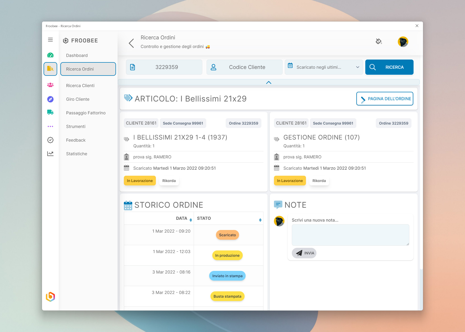Click the Codice Cliente input field
The height and width of the screenshot is (332, 465).
(247, 67)
